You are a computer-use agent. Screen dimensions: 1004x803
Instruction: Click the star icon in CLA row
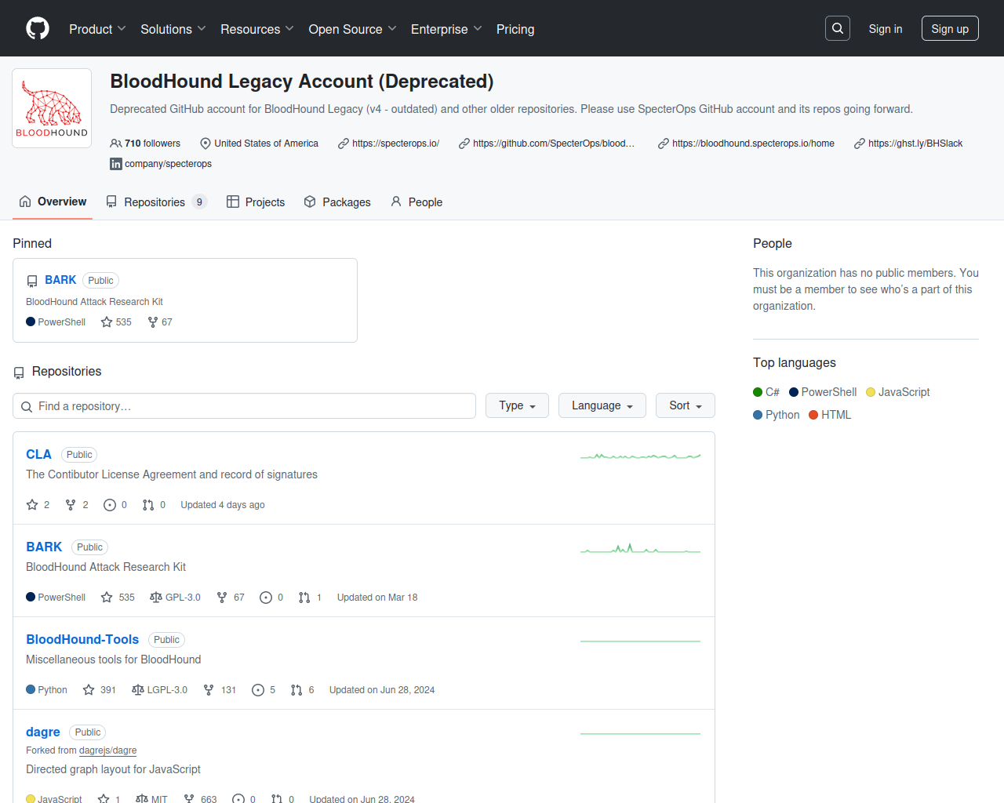(32, 505)
